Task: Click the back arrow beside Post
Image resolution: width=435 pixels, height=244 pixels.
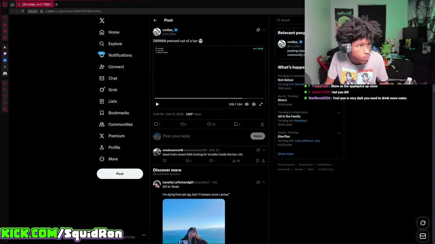Action: click(155, 20)
